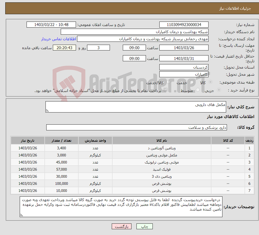This screenshot has width=259, height=235.
Task: Click item name ویتامین دی 3
Action: [162, 177]
